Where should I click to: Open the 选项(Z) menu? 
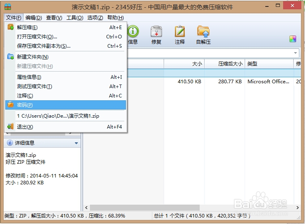click(95, 18)
